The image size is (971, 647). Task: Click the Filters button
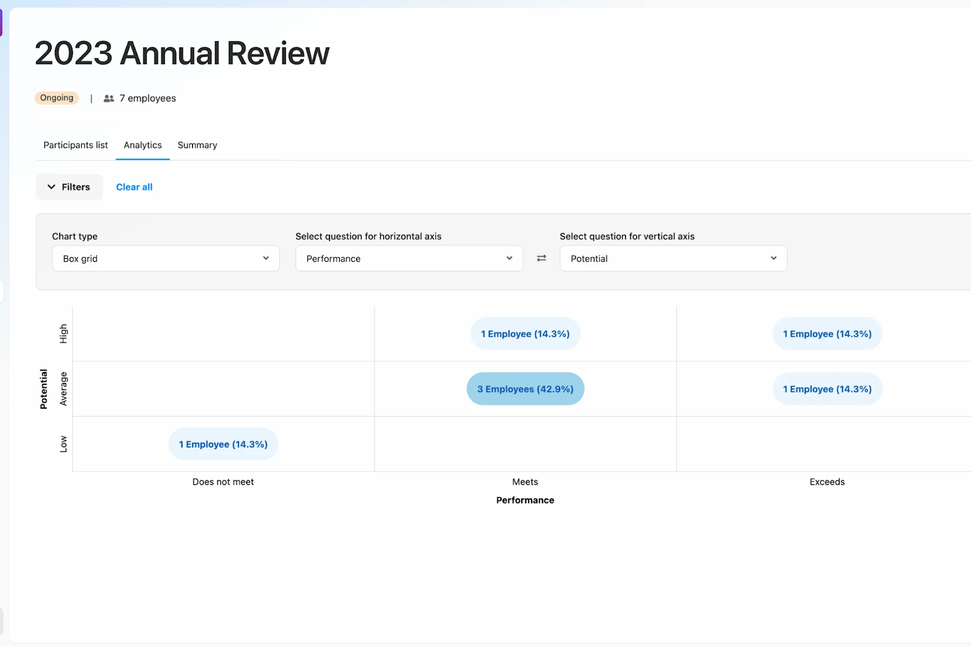click(x=69, y=187)
